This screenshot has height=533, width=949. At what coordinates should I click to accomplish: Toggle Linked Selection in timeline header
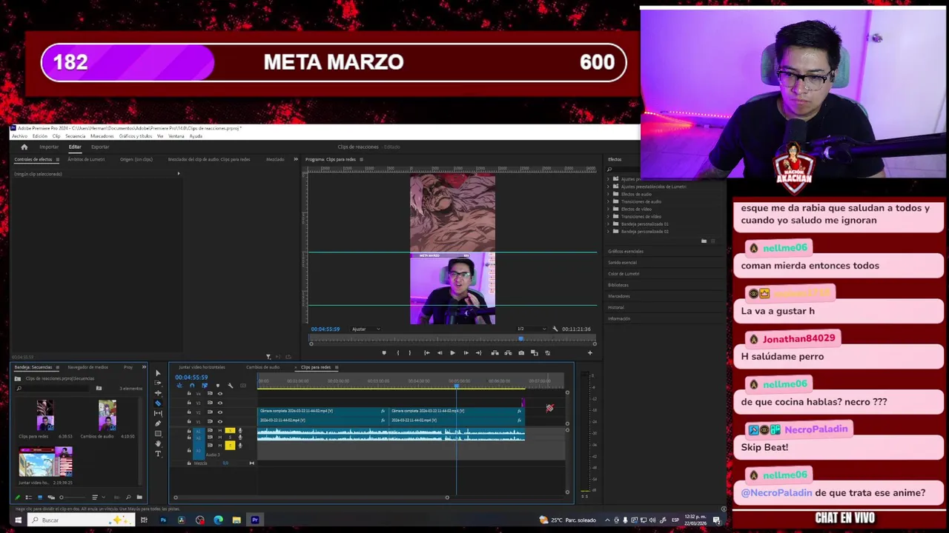tap(205, 386)
